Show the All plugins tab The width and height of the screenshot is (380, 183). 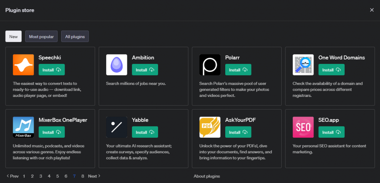point(75,36)
